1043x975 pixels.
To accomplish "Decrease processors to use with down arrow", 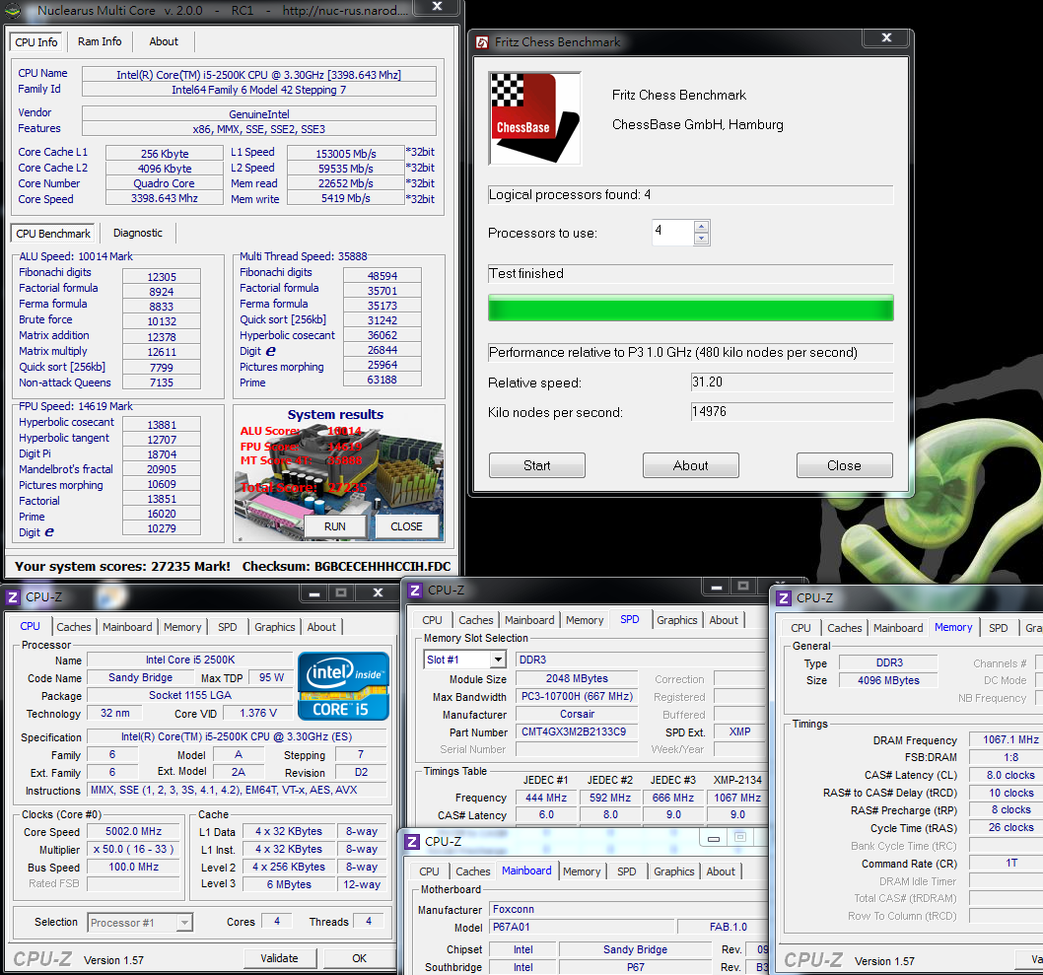I will (701, 239).
